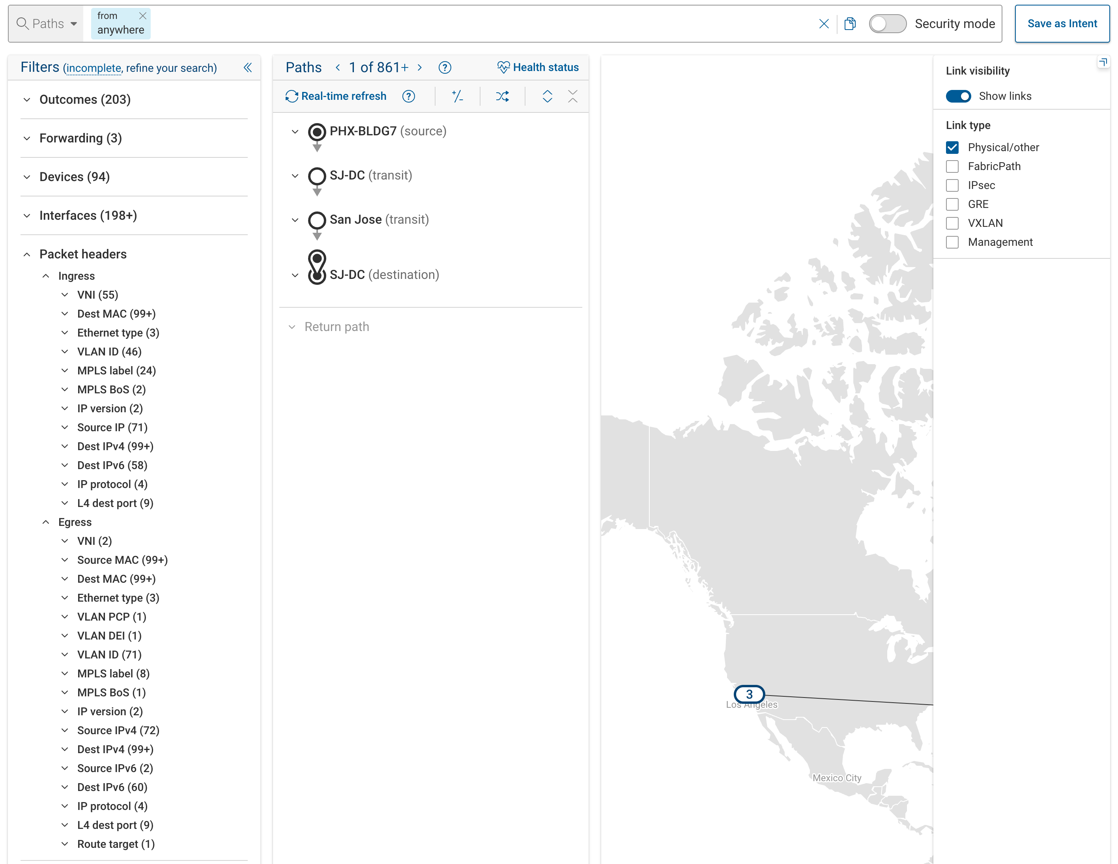Toggle the Show links switch

(958, 96)
